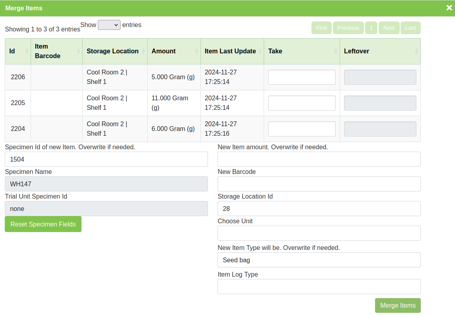Open the Item Log Type field
The width and height of the screenshot is (455, 318).
[319, 287]
